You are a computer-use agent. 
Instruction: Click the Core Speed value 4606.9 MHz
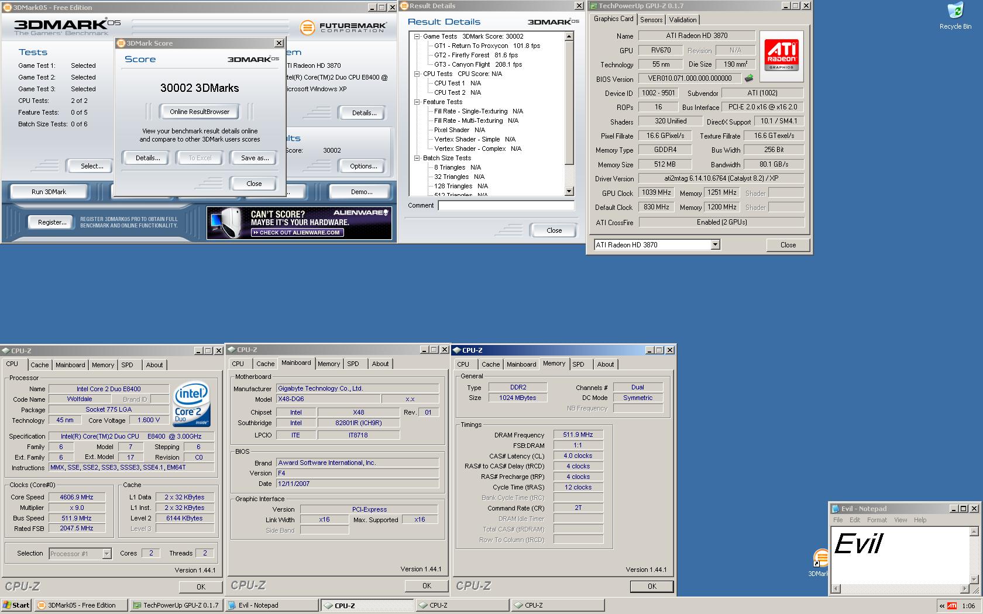pos(77,497)
